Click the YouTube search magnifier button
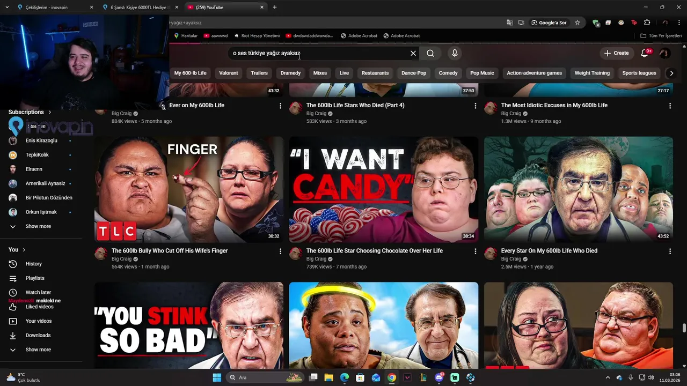This screenshot has height=386, width=687. click(430, 53)
